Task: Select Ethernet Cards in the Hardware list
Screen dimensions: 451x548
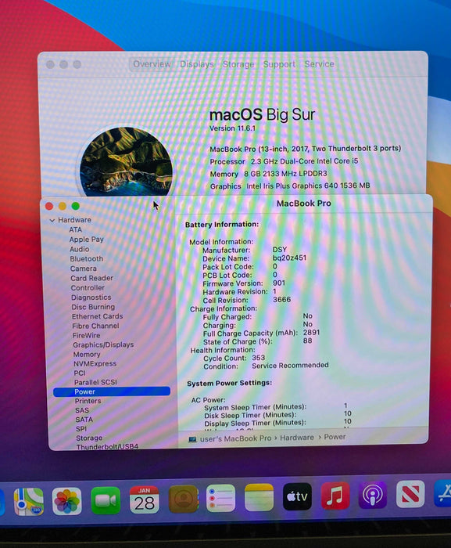Action: [x=98, y=316]
